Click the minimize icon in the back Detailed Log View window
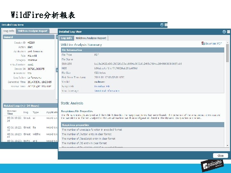Screen dimensions: 231x173 click(x=166, y=25)
